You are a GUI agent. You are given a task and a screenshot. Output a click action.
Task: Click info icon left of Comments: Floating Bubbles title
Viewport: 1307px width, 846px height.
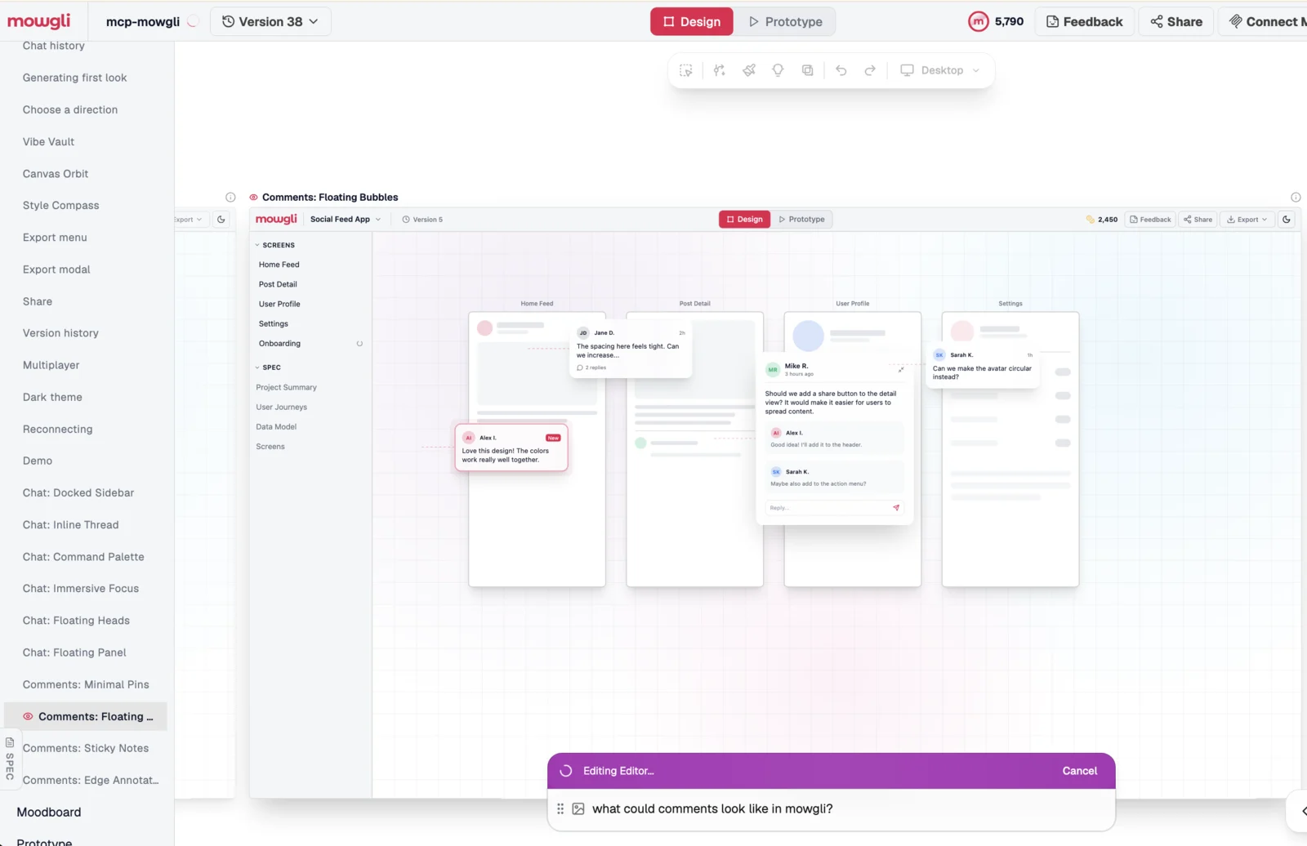pos(230,198)
